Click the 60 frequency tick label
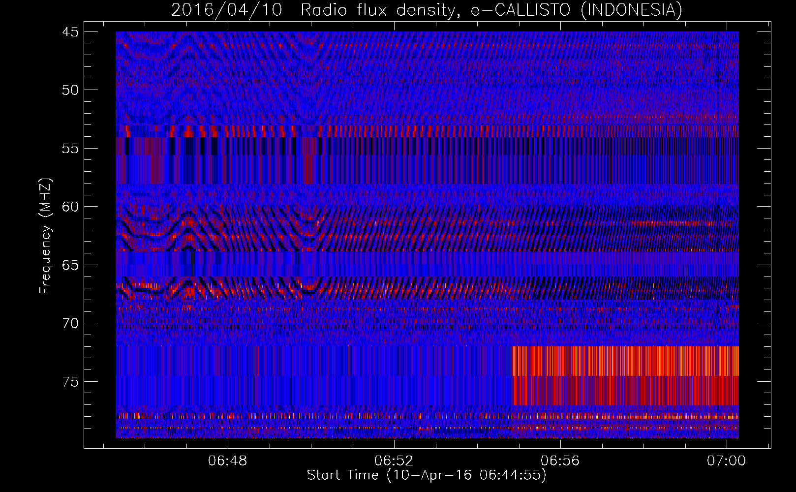The height and width of the screenshot is (492, 796). click(x=70, y=207)
